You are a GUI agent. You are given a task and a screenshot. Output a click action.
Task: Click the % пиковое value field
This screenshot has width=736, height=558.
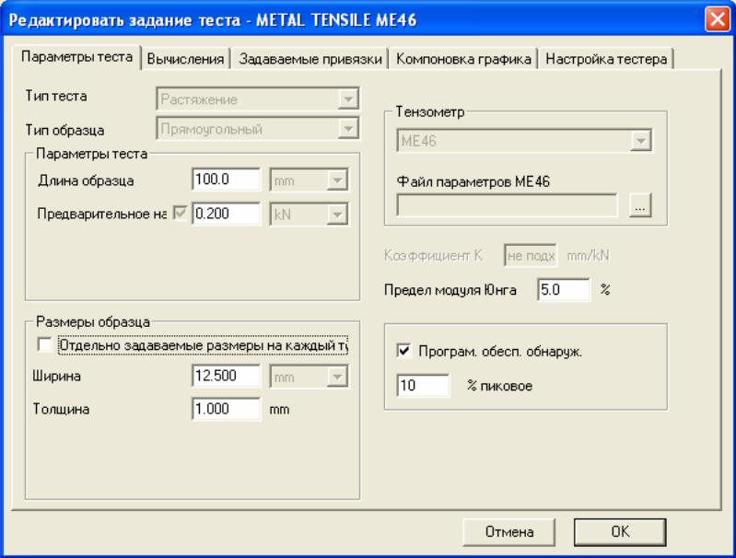click(423, 386)
